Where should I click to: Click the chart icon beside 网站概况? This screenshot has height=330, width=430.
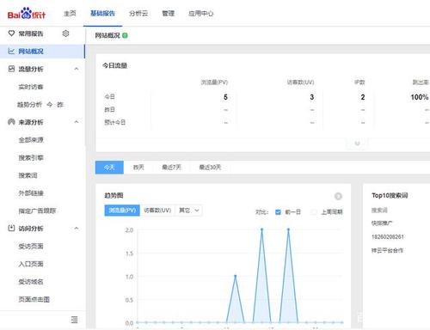tap(11, 52)
